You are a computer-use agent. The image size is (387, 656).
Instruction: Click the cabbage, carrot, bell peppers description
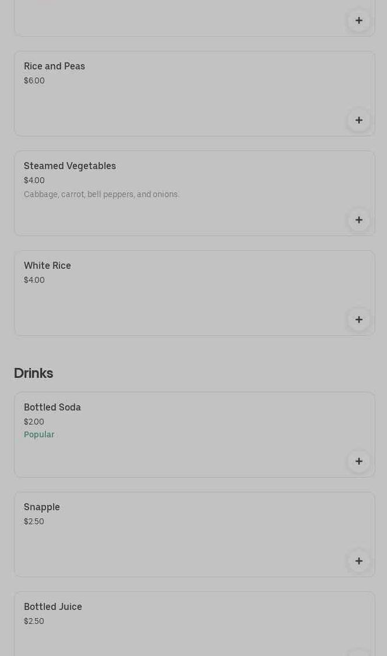click(x=101, y=194)
